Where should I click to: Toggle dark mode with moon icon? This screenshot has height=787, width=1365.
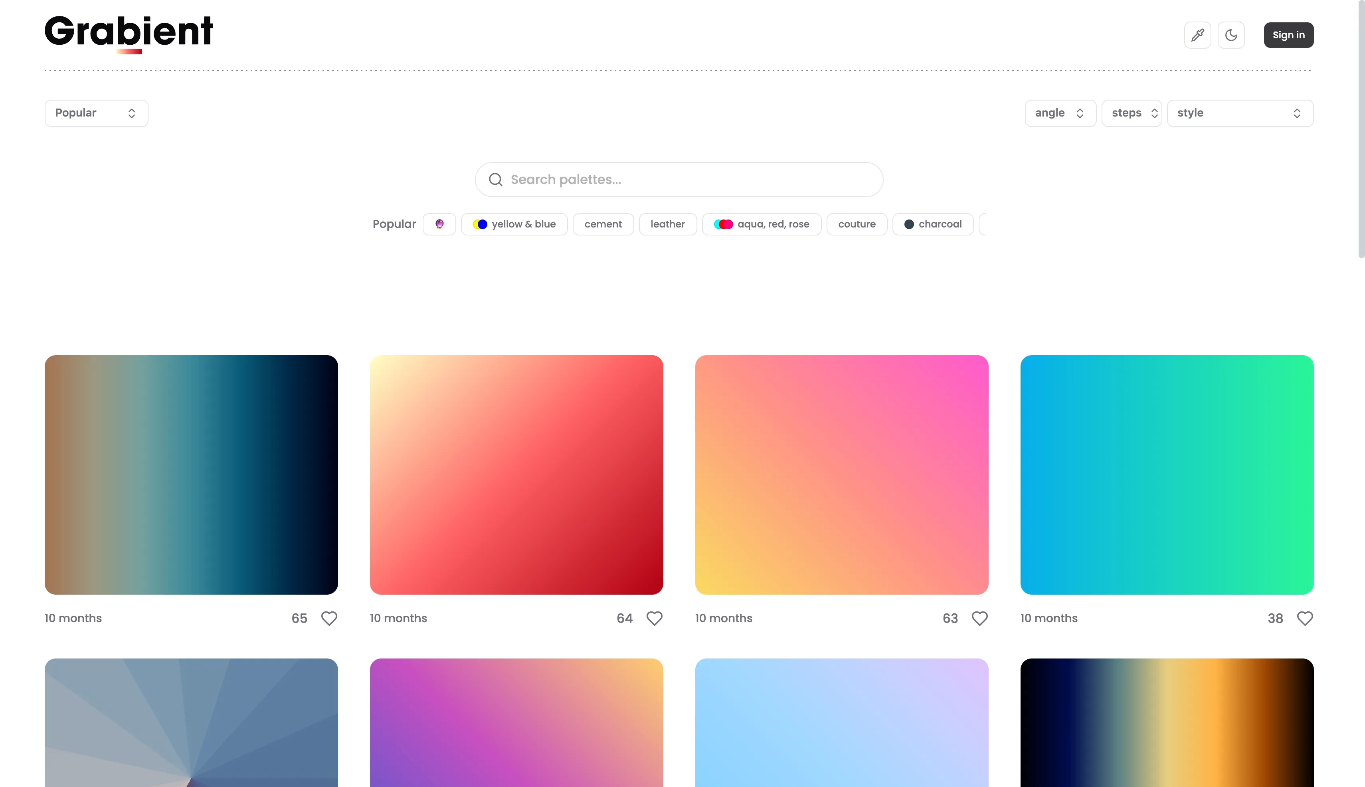1231,35
